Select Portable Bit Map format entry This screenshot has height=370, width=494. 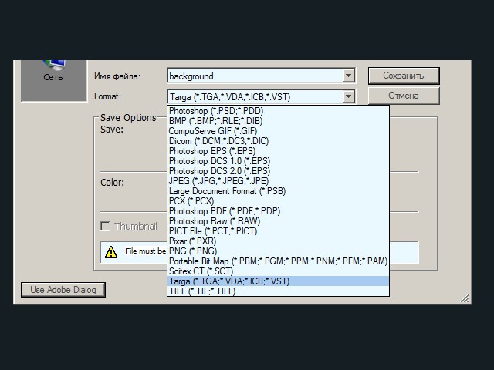278,261
